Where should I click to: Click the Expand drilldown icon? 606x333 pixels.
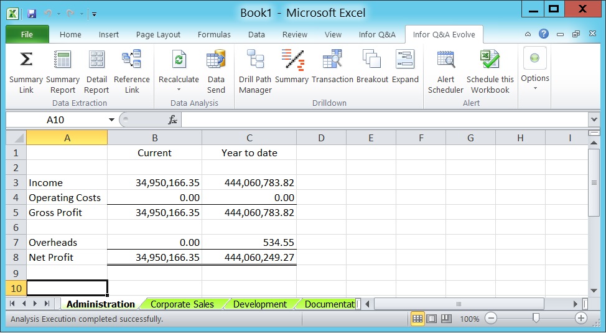pyautogui.click(x=405, y=60)
